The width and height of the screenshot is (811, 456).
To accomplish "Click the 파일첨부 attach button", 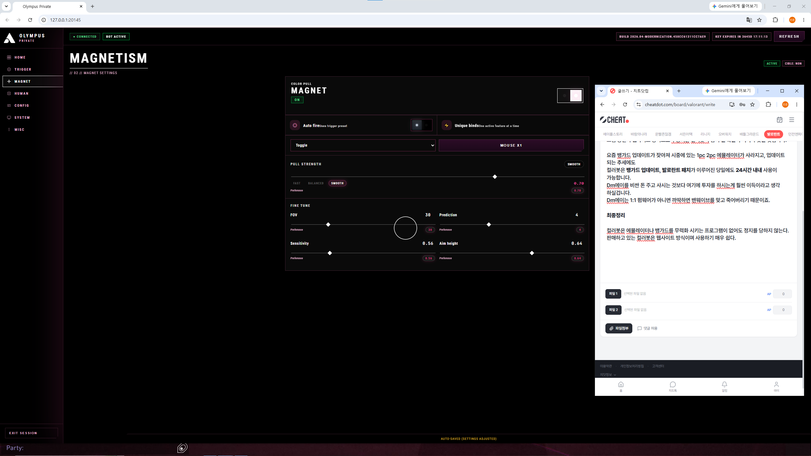I will [619, 328].
